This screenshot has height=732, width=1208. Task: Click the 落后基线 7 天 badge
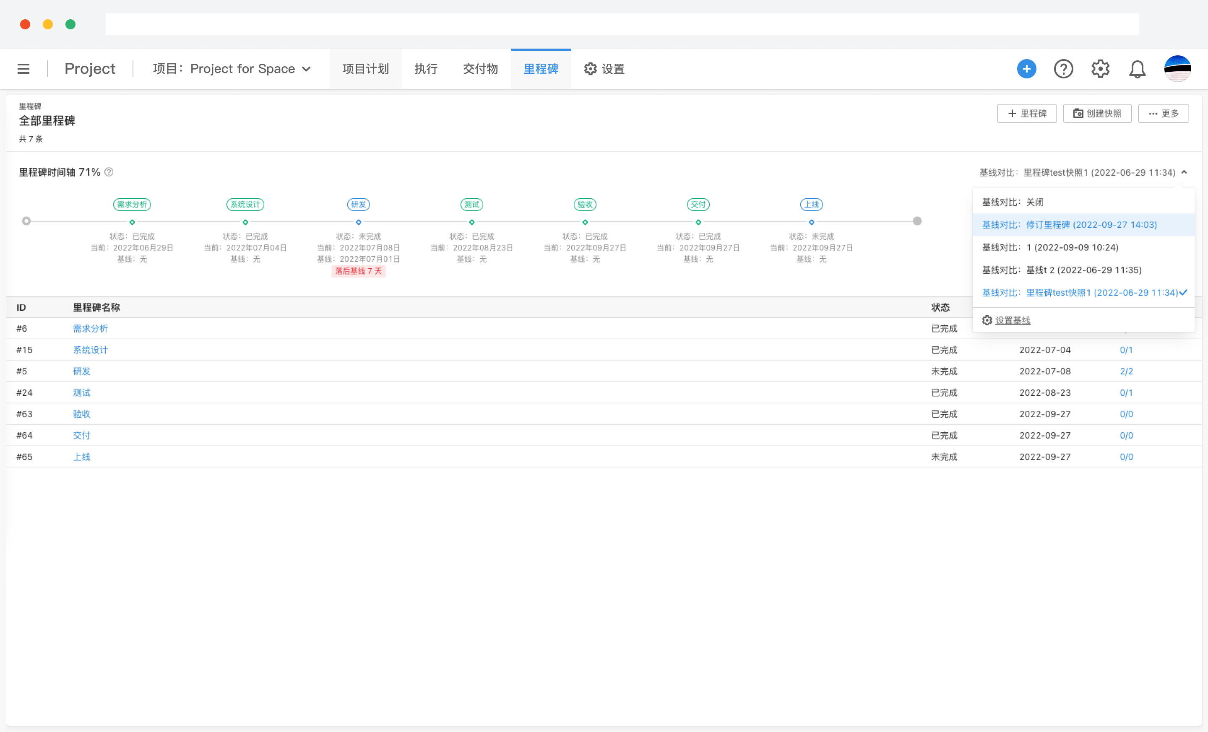click(358, 271)
